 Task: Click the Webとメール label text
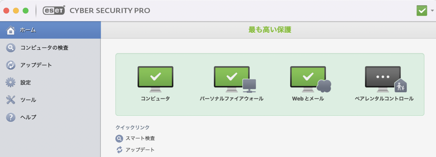(x=308, y=98)
